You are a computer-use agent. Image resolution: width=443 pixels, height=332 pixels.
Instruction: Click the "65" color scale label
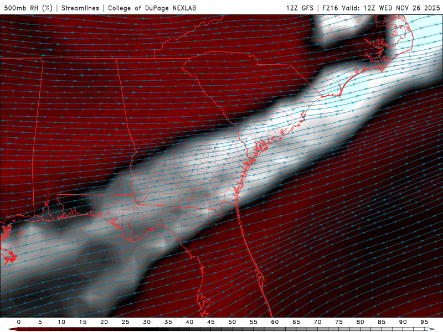[x=296, y=322]
